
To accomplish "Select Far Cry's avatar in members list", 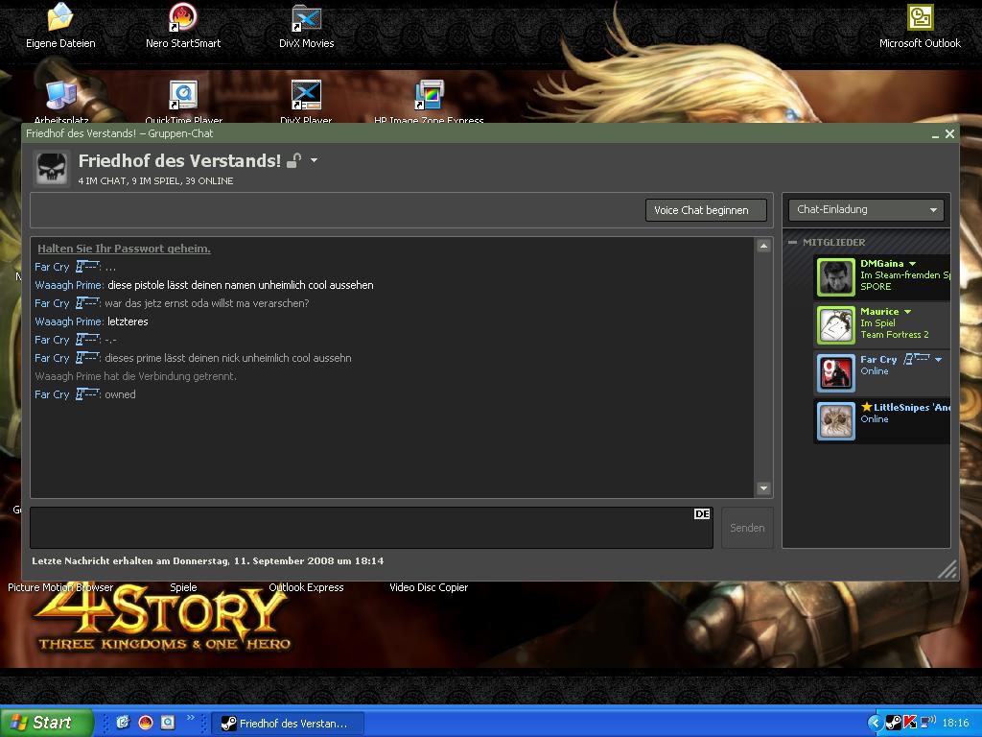I will (x=836, y=373).
